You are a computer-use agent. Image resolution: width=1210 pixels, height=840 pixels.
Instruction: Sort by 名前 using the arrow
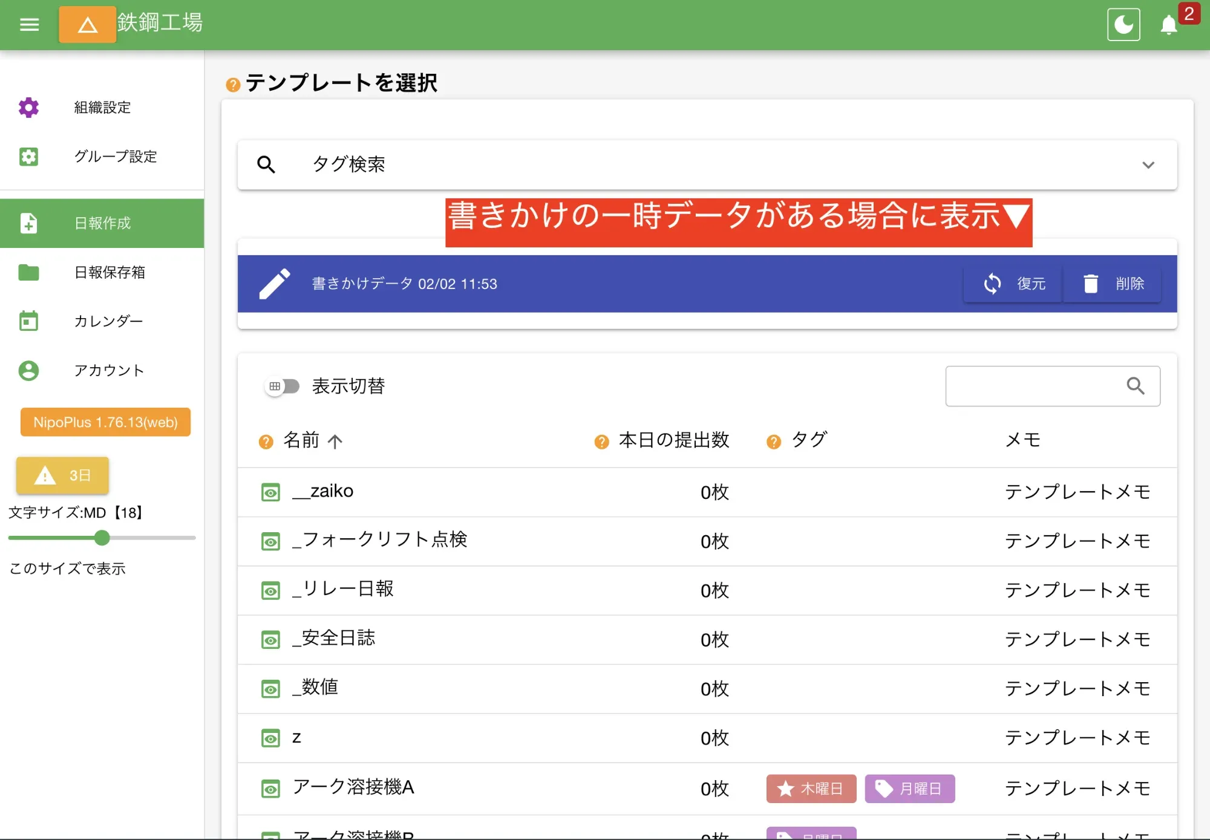click(335, 441)
